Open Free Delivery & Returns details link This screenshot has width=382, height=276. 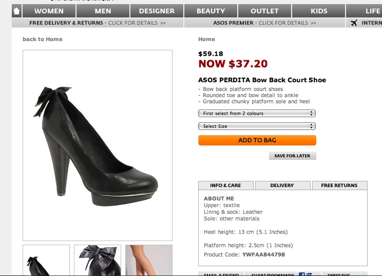[97, 23]
